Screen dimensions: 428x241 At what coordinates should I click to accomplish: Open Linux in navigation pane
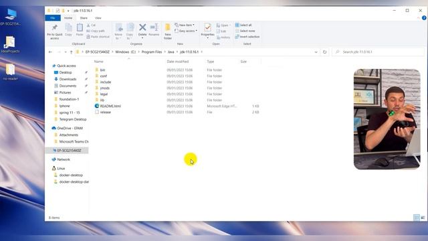(x=61, y=169)
